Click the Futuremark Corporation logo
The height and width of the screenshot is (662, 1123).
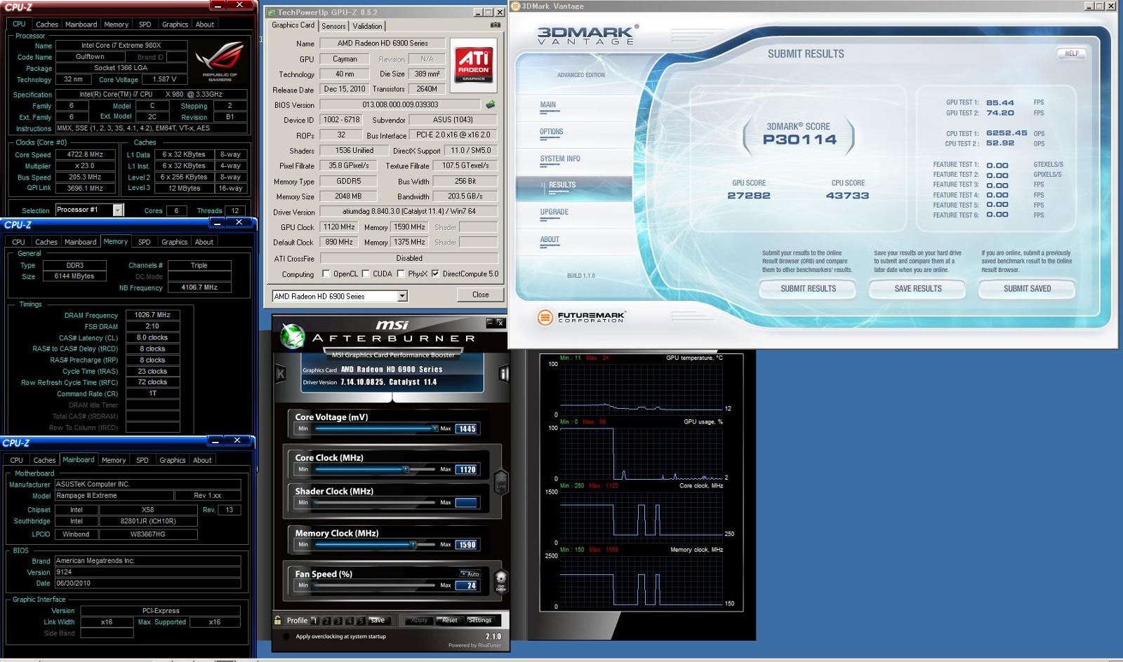tap(581, 318)
